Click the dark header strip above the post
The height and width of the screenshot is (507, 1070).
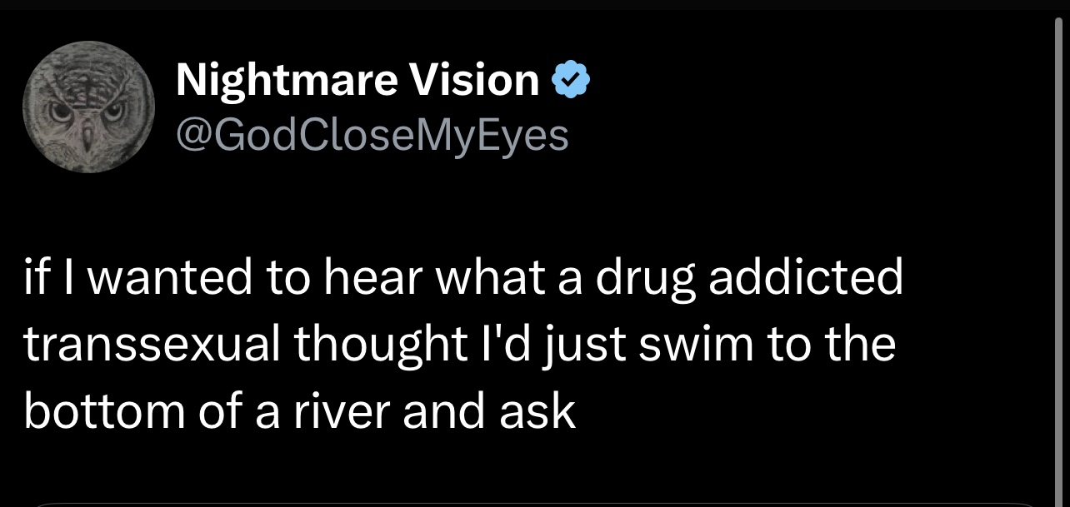533,5
